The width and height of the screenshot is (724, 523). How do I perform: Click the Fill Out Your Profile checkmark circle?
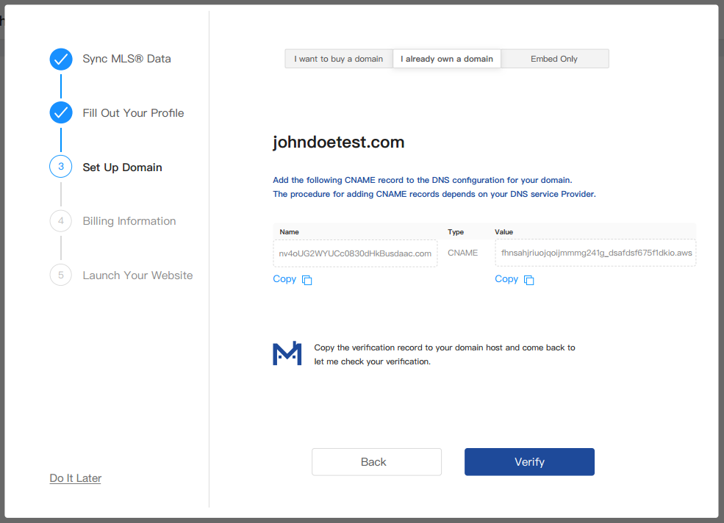[61, 113]
